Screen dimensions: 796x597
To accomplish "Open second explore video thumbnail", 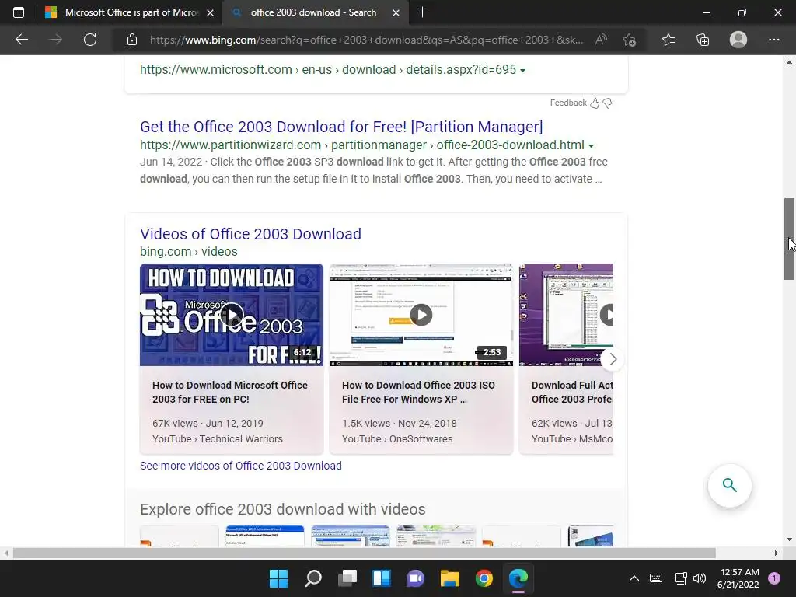I will (x=265, y=536).
